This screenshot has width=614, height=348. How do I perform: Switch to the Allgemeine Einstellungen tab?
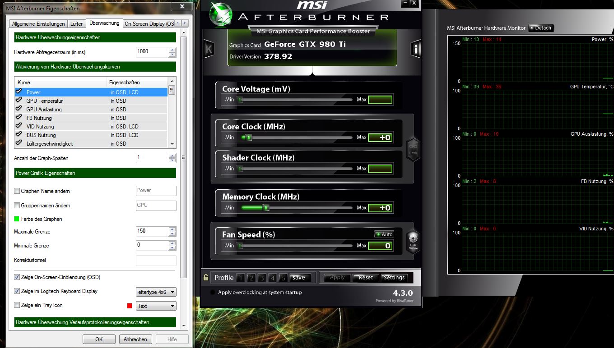pos(39,24)
